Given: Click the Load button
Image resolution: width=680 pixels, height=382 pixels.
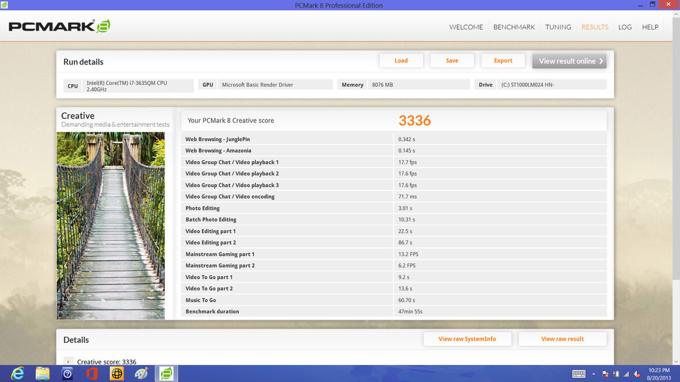Looking at the screenshot, I should [401, 60].
